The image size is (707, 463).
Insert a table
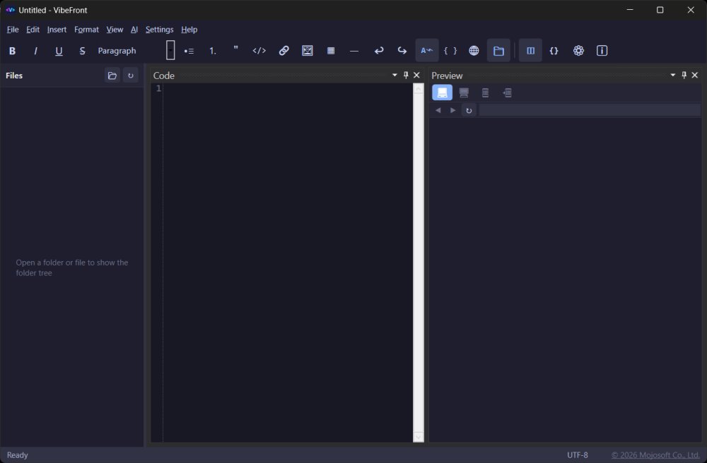[x=331, y=51]
